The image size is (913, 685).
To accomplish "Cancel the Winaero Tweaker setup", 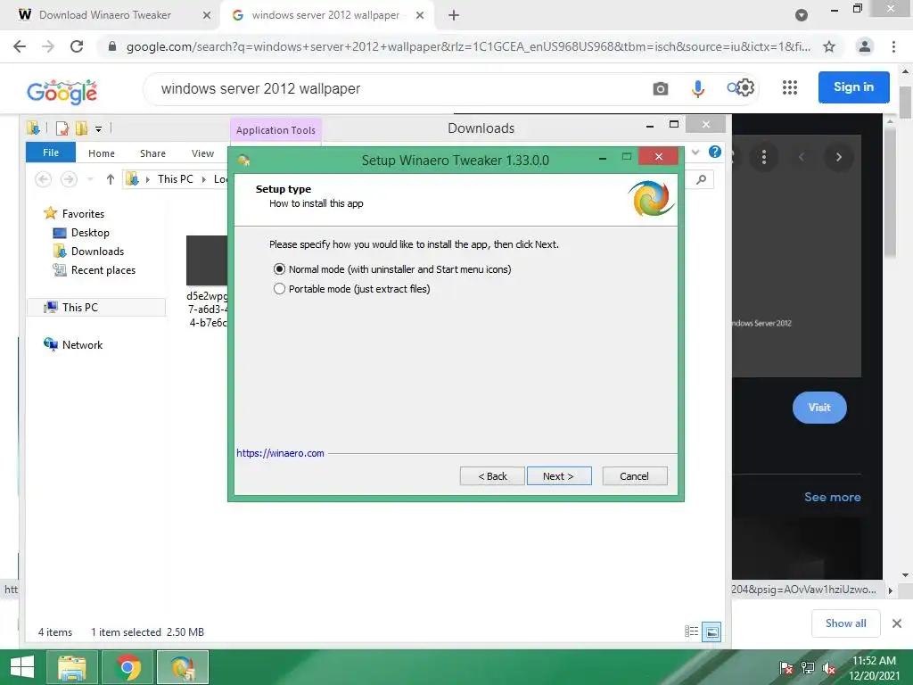I will coord(635,476).
